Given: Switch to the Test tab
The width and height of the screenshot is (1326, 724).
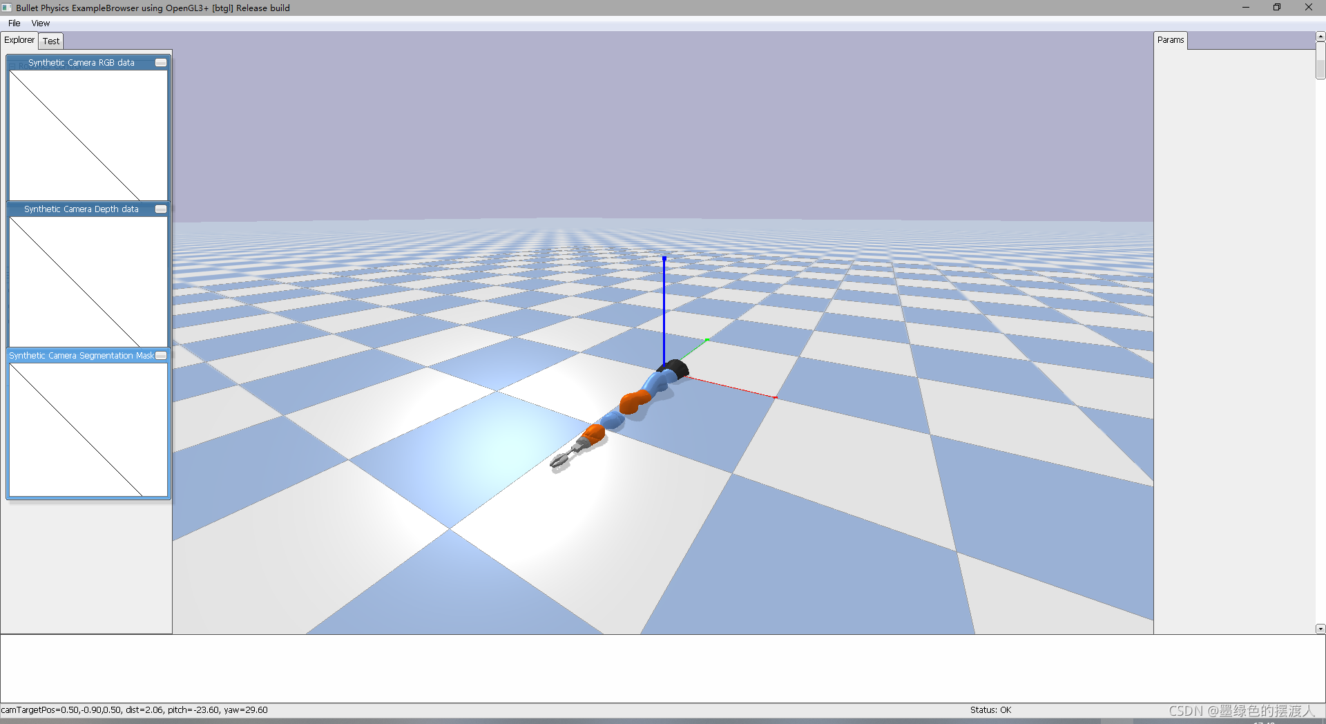Looking at the screenshot, I should 50,41.
